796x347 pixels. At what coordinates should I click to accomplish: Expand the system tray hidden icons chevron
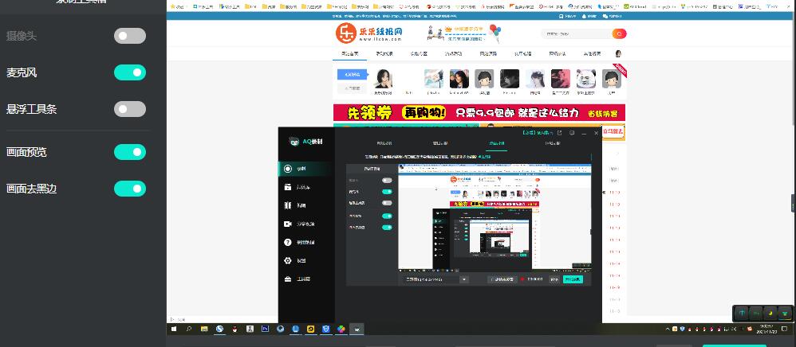(669, 329)
